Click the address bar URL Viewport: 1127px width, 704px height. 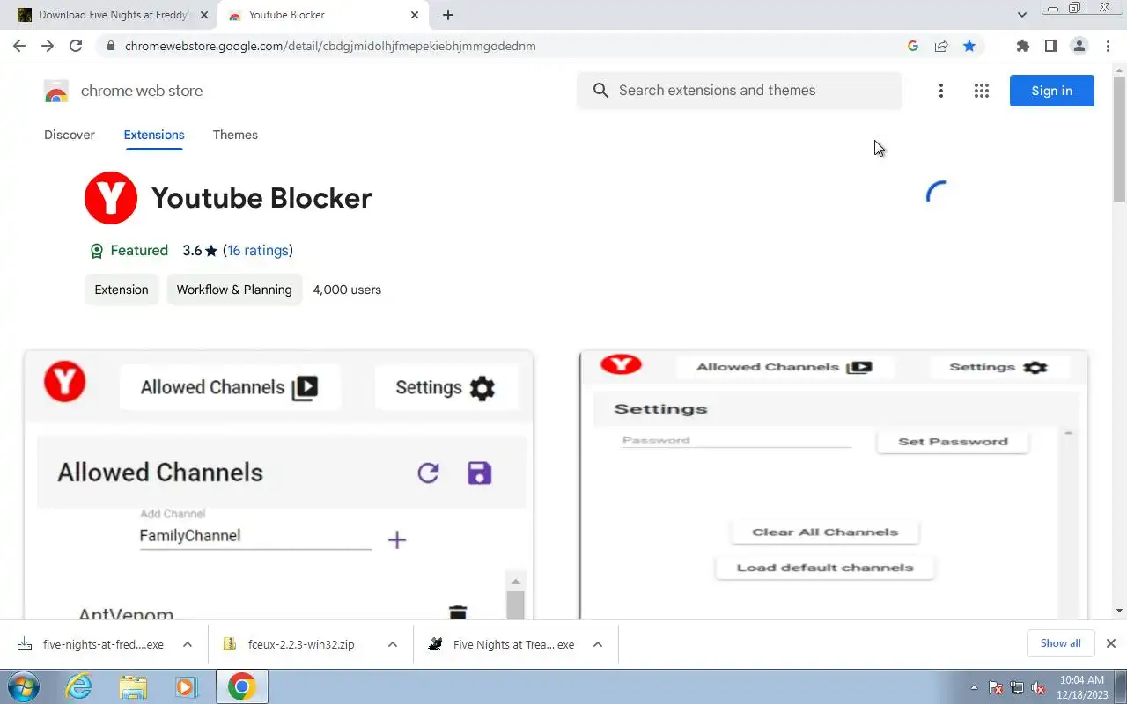tap(330, 46)
